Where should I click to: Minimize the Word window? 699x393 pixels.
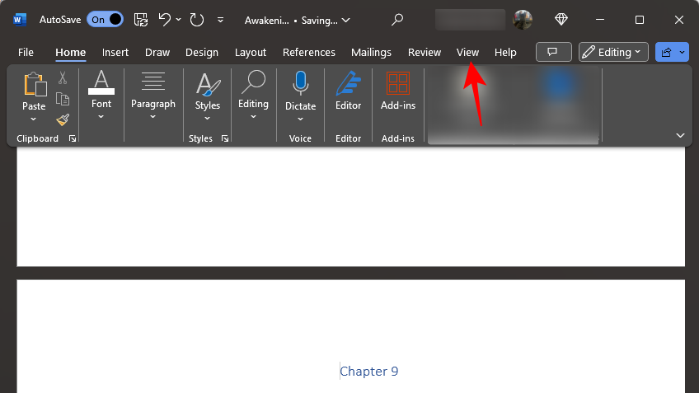[600, 20]
